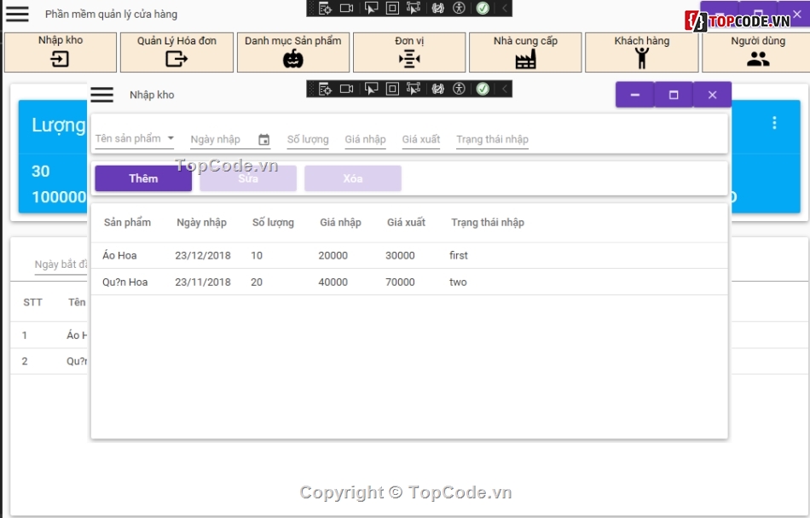
Task: Focus the Số lượng input field
Action: (x=308, y=139)
